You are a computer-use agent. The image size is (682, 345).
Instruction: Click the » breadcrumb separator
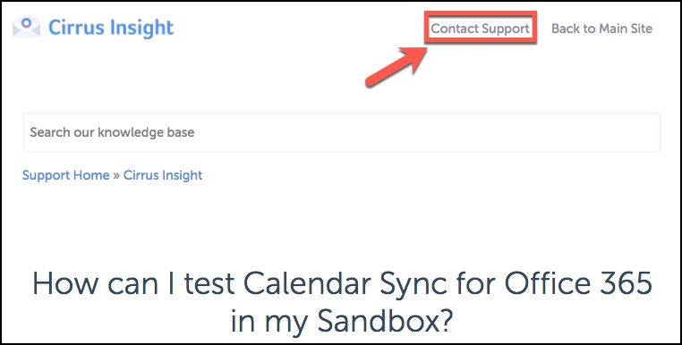[x=116, y=175]
